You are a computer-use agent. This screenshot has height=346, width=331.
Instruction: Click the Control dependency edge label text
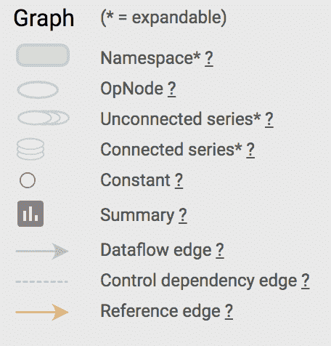(199, 281)
